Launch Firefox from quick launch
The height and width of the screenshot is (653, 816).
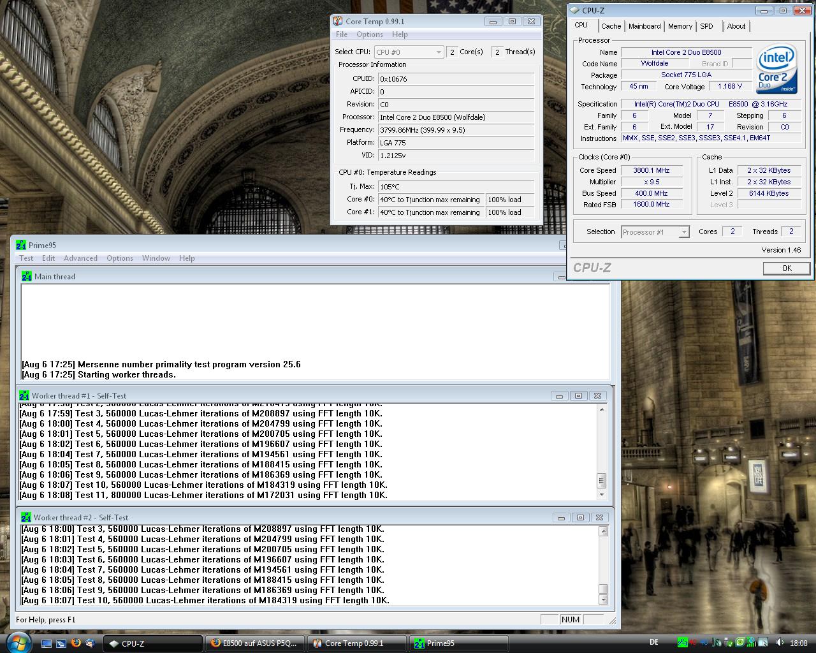pyautogui.click(x=76, y=643)
